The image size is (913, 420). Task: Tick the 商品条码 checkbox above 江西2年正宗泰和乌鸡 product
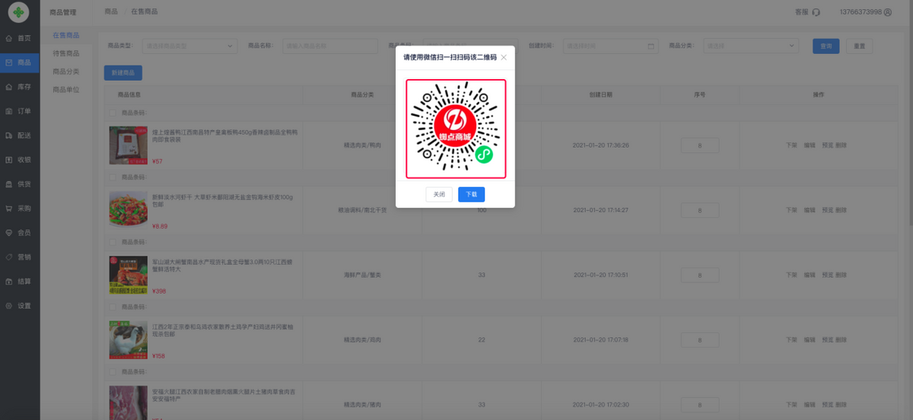113,307
